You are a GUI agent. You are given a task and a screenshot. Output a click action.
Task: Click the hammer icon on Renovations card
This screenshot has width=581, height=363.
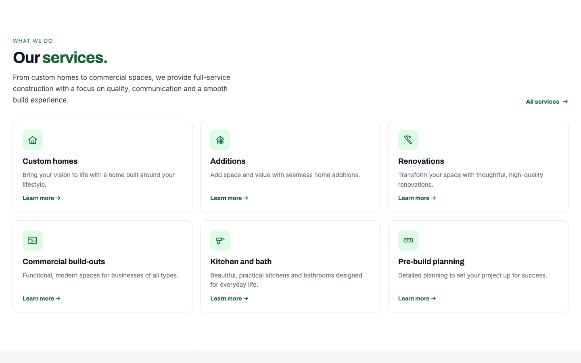[x=408, y=140]
